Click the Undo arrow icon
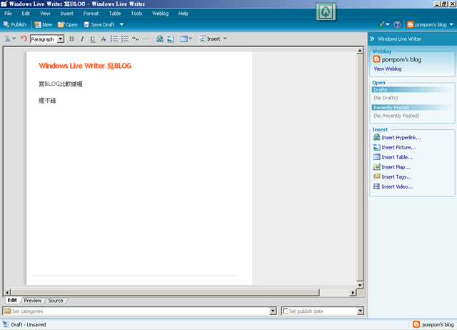The image size is (457, 330). click(24, 39)
